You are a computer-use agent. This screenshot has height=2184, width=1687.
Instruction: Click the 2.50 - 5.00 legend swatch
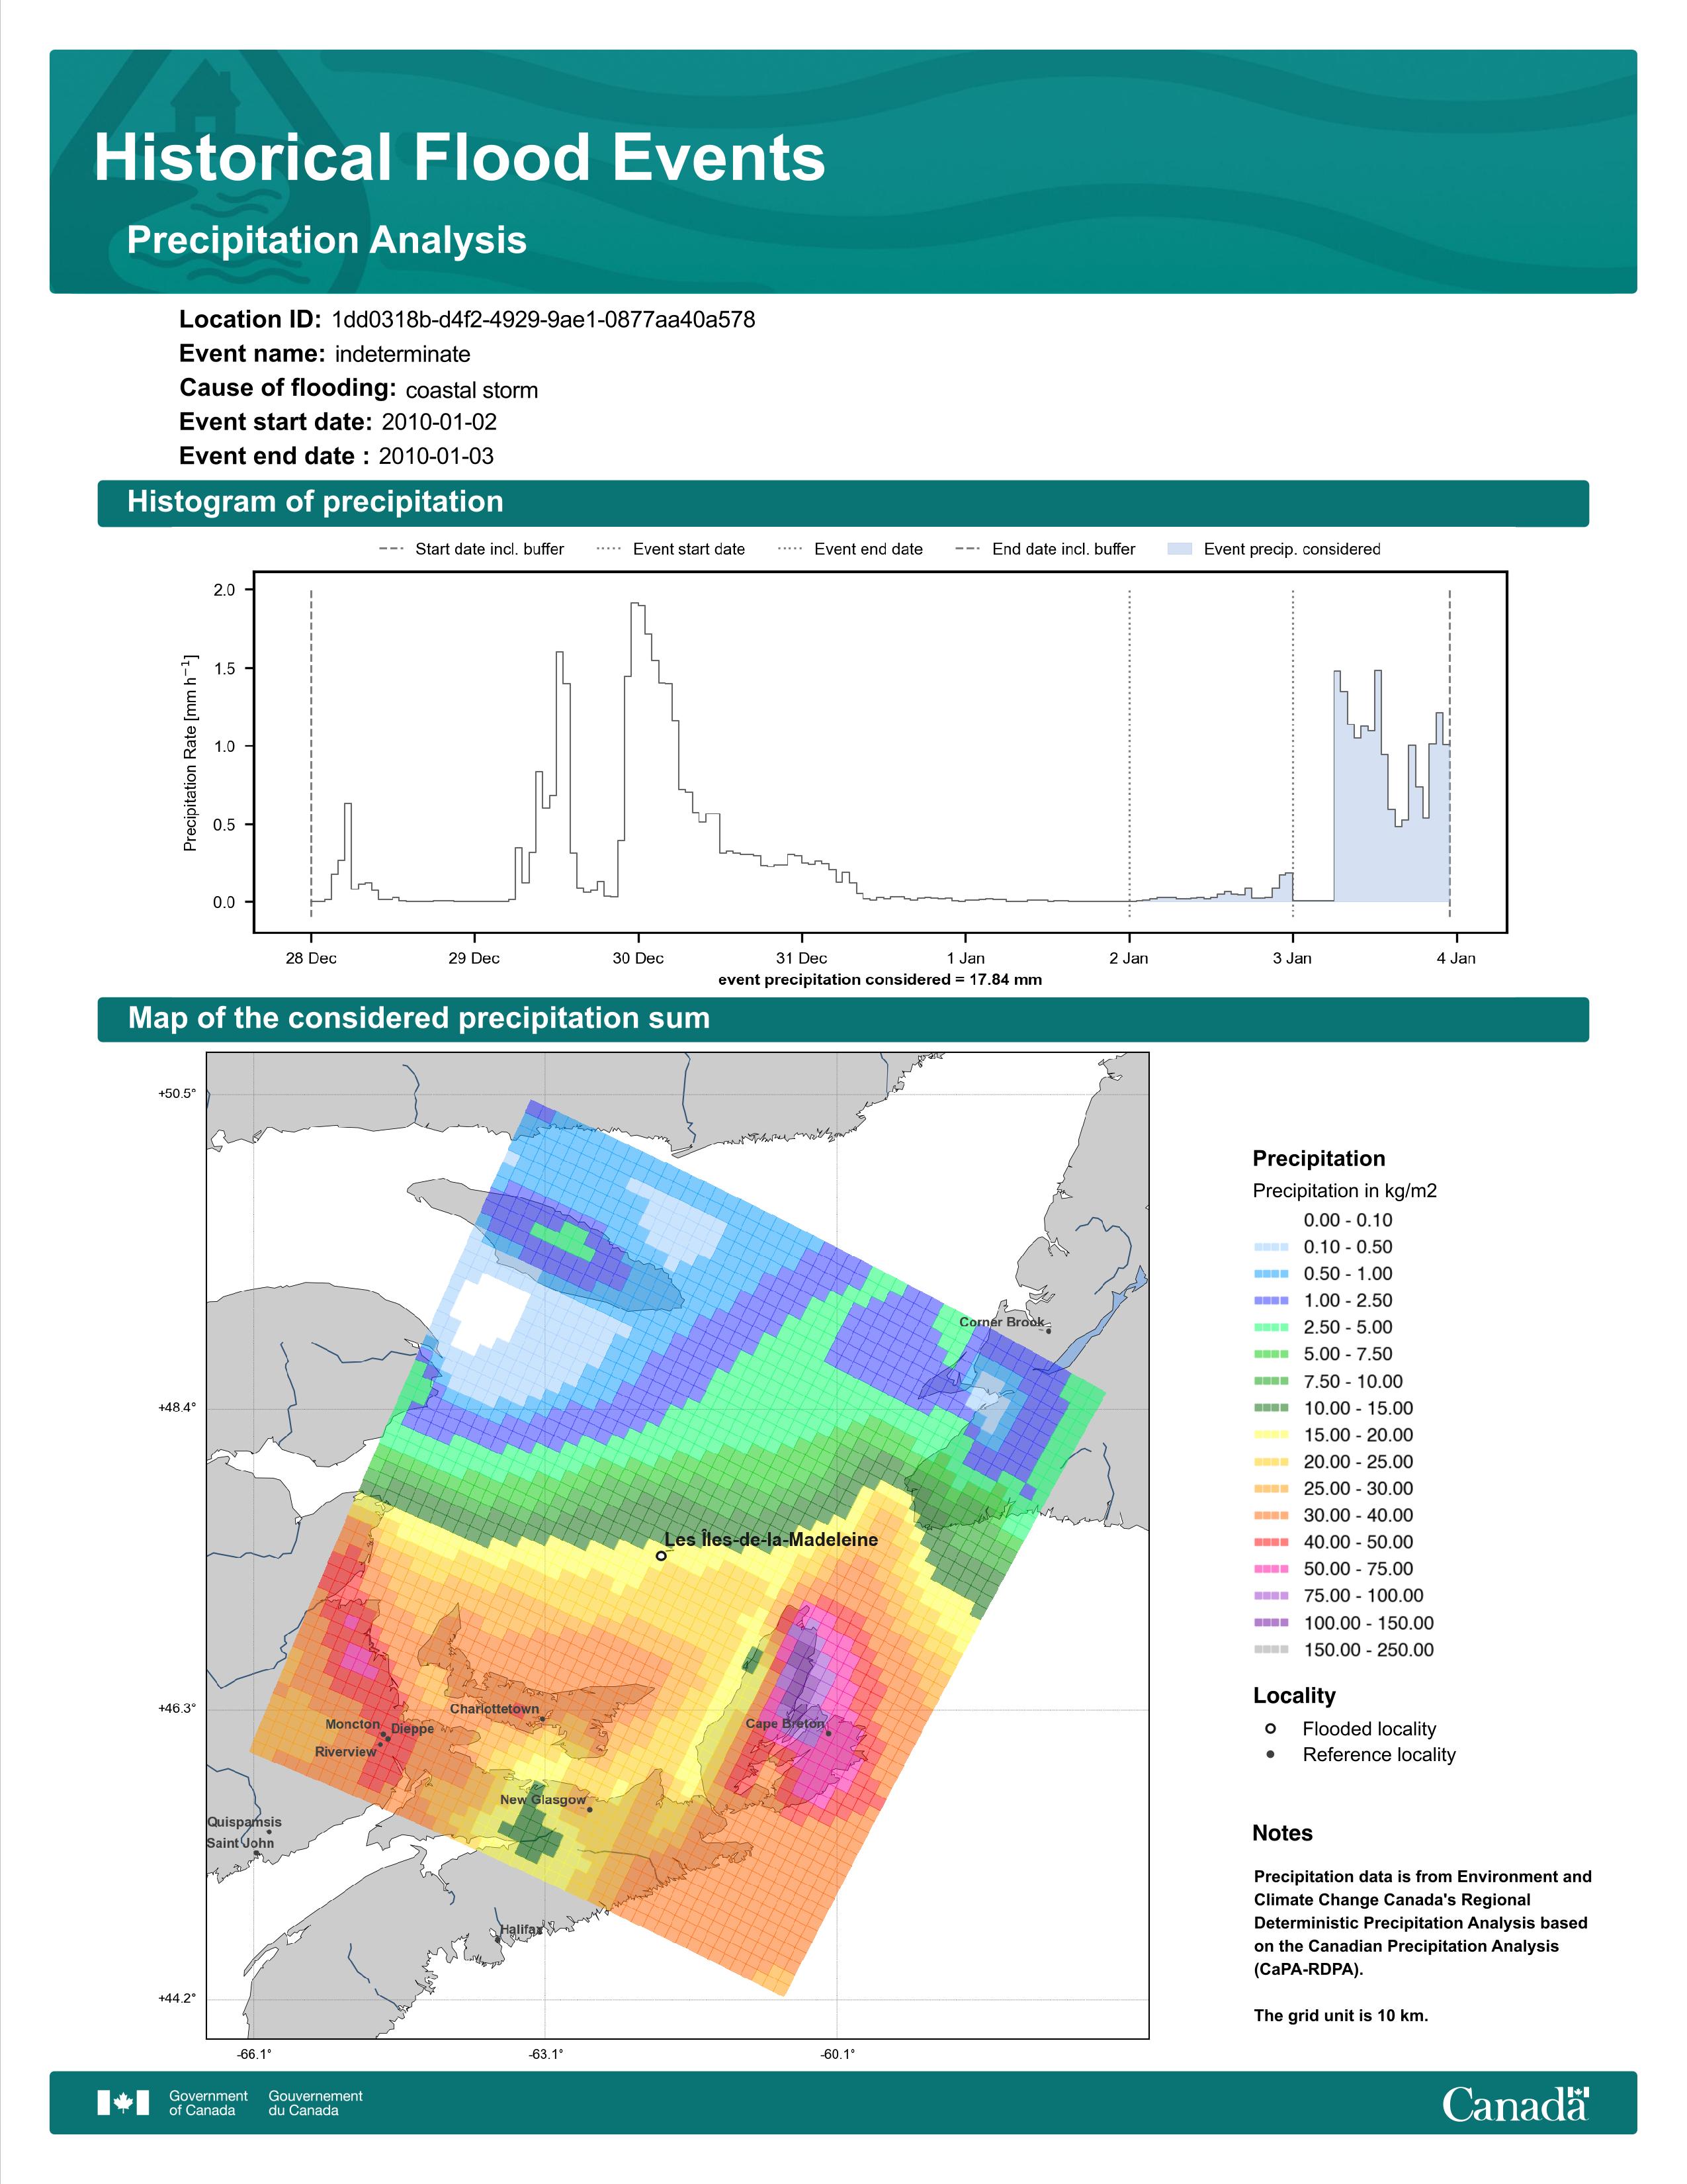[1270, 1327]
